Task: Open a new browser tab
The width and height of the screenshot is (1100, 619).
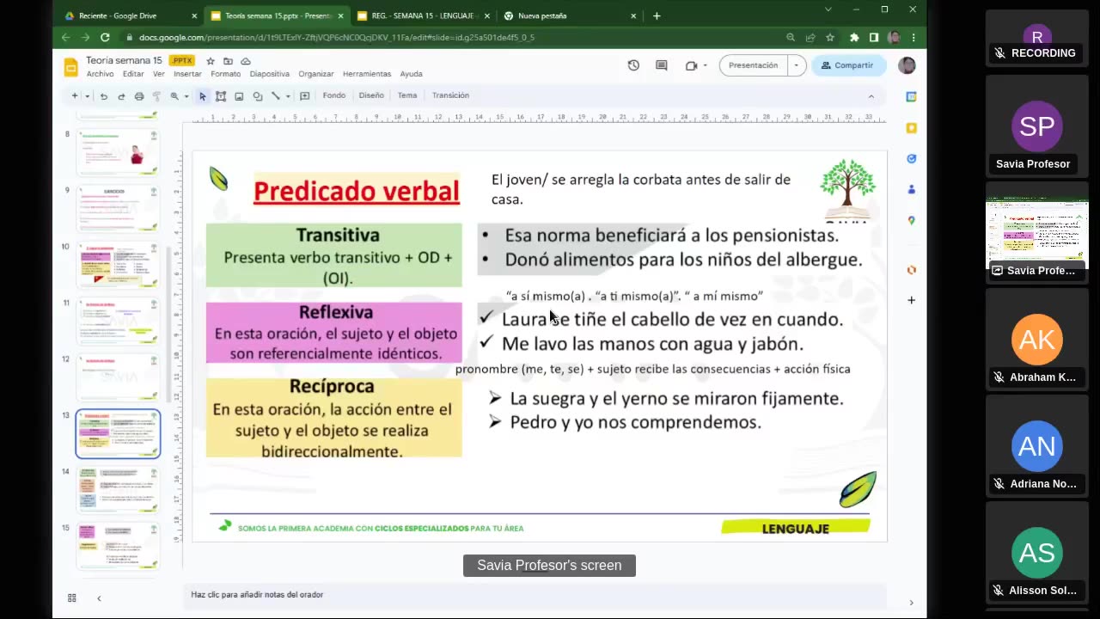Action: 657,15
